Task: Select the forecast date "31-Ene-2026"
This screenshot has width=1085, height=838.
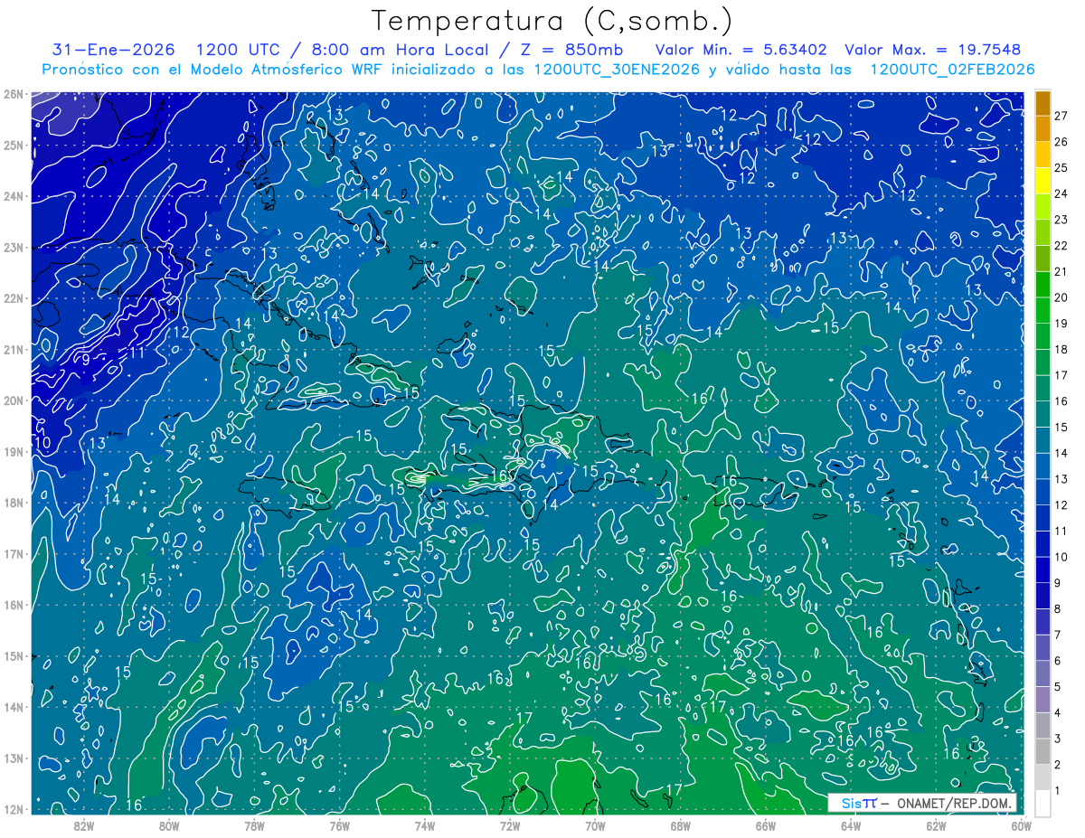Action: click(x=115, y=50)
